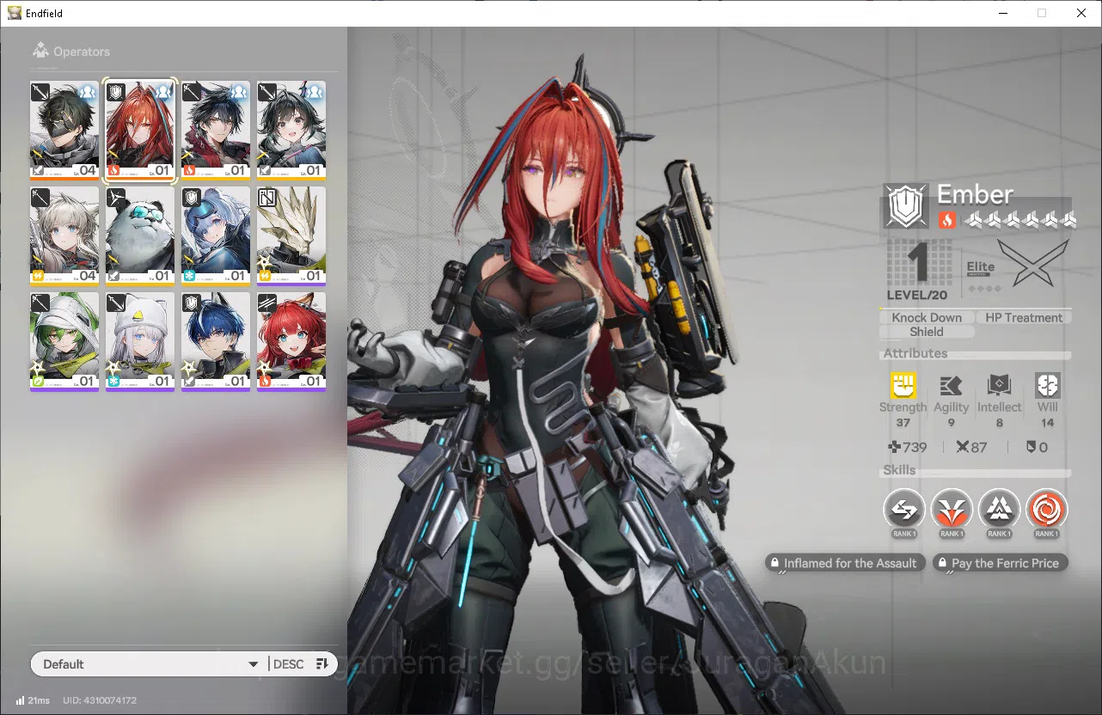Click the Ember name title
This screenshot has width=1102, height=715.
975,194
